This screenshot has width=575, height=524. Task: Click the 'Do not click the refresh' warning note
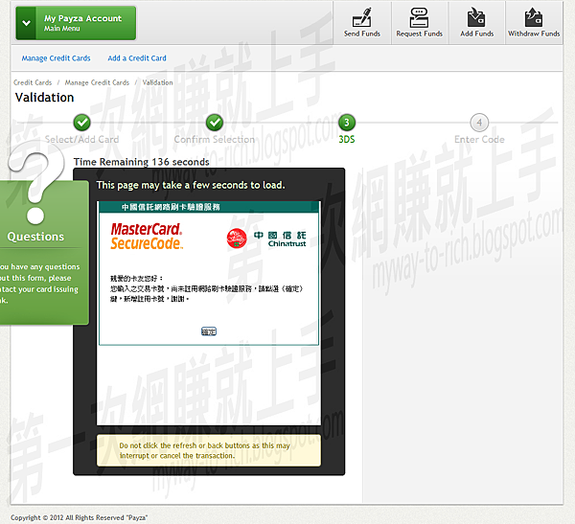(x=209, y=450)
